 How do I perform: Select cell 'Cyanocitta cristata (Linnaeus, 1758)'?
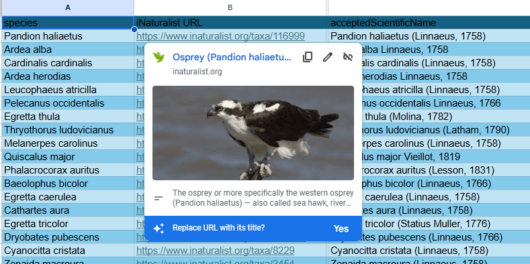pos(429,251)
